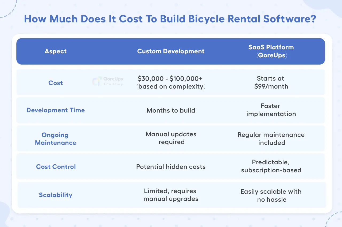The image size is (342, 227).
Task: Click the "Easily scalable with no hassle" cell
Action: pyautogui.click(x=271, y=196)
